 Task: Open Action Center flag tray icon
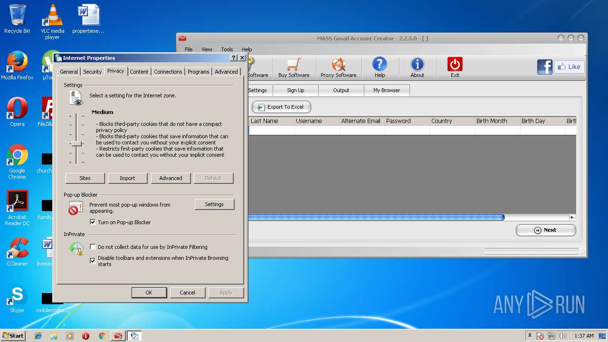tap(540, 336)
